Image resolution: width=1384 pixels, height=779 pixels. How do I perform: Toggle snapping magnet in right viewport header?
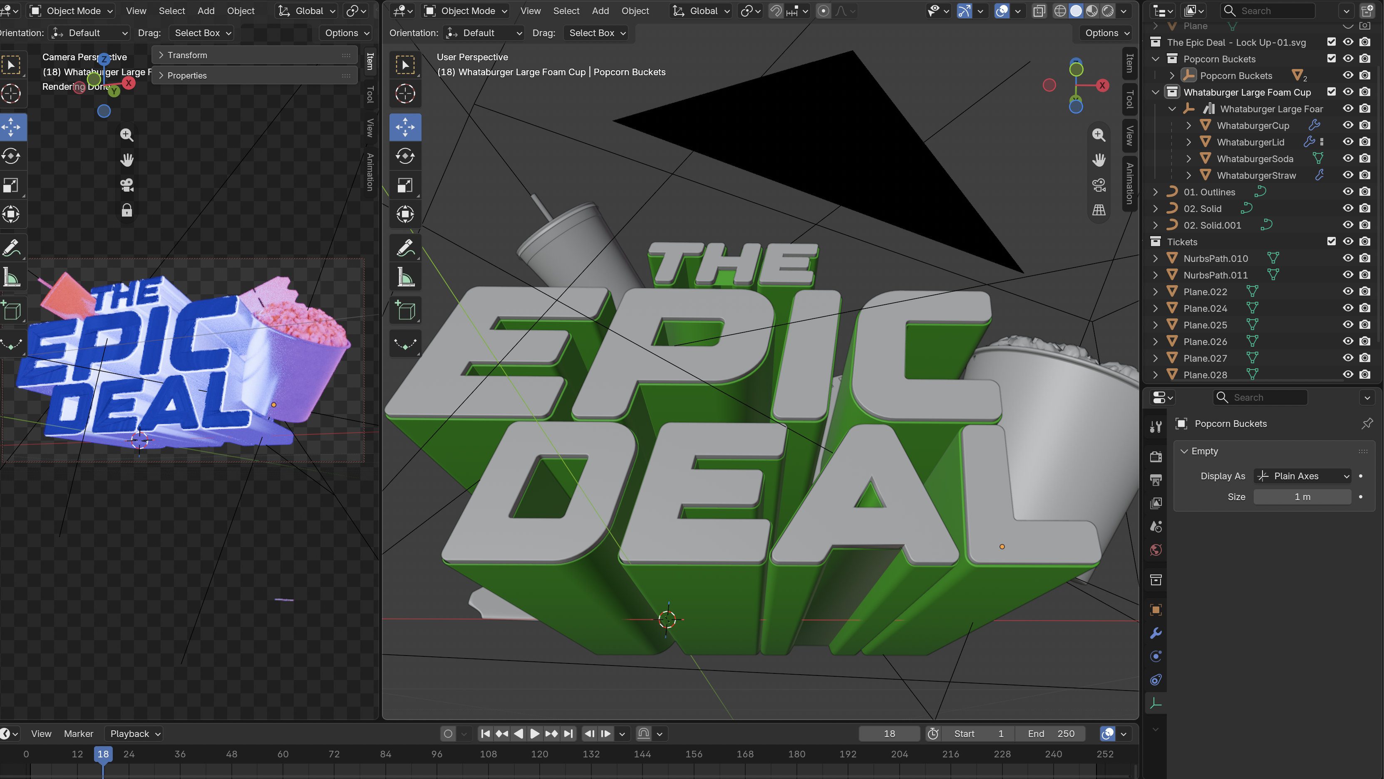click(x=775, y=11)
